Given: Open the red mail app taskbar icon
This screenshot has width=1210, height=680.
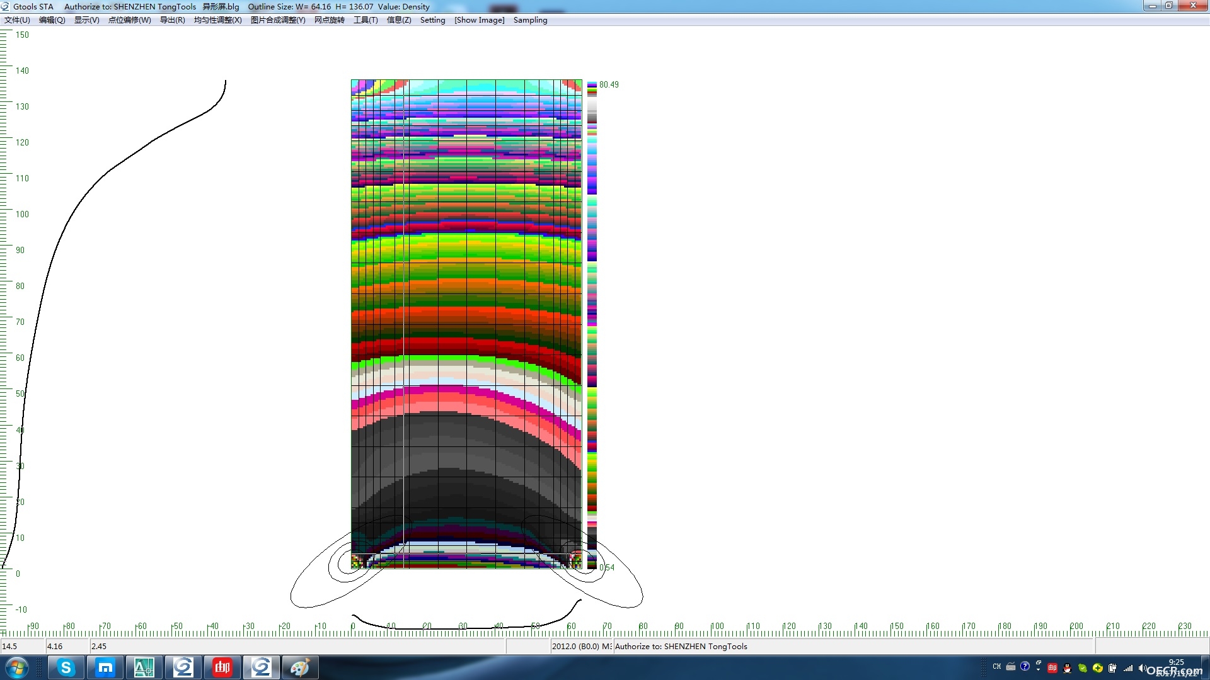Looking at the screenshot, I should click(x=222, y=667).
